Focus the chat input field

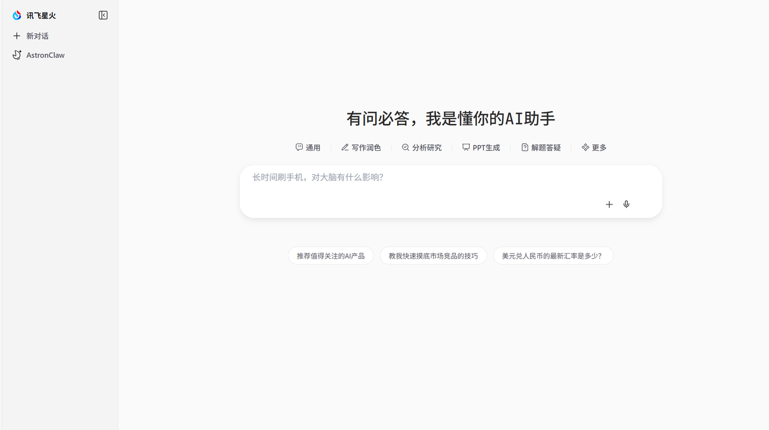(451, 191)
